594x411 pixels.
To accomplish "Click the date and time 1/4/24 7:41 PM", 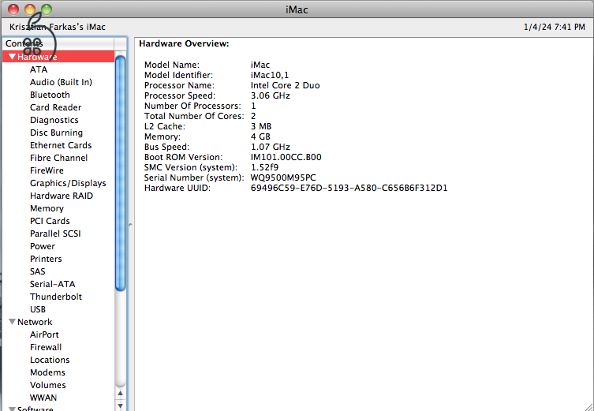I will [x=555, y=27].
